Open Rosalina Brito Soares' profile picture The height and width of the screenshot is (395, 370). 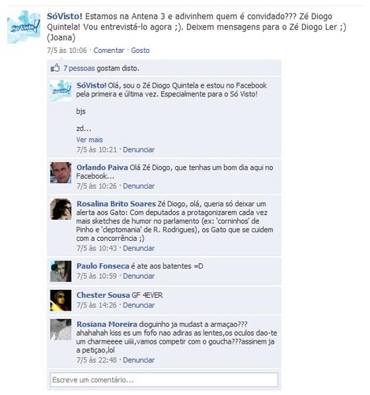[61, 209]
